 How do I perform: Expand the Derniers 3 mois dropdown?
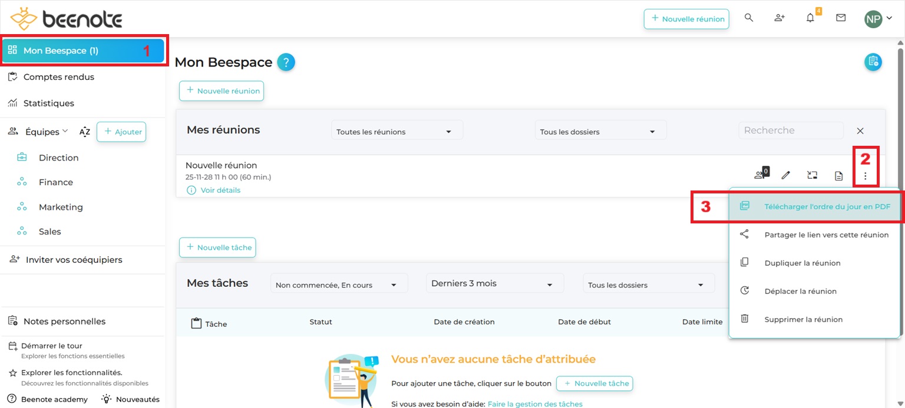(x=494, y=284)
